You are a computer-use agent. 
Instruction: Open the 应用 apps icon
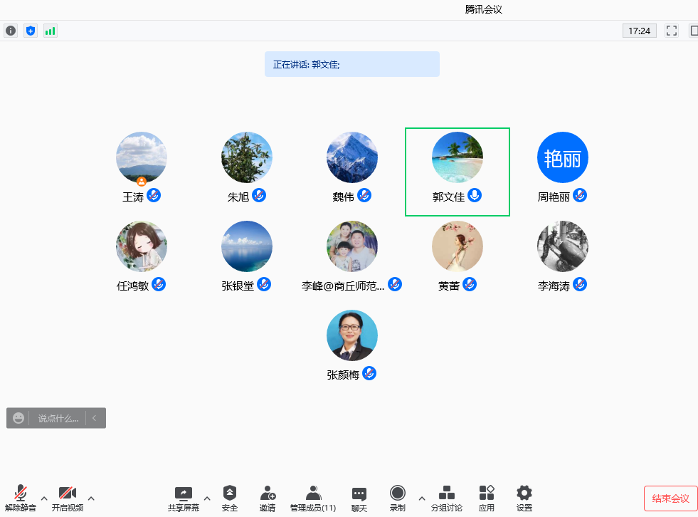pyautogui.click(x=487, y=498)
